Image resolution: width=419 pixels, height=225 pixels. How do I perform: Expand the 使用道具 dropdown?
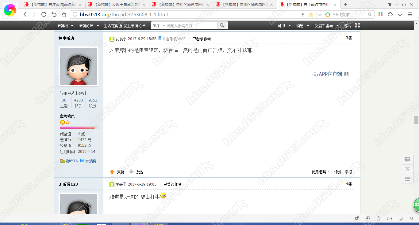tap(321, 172)
